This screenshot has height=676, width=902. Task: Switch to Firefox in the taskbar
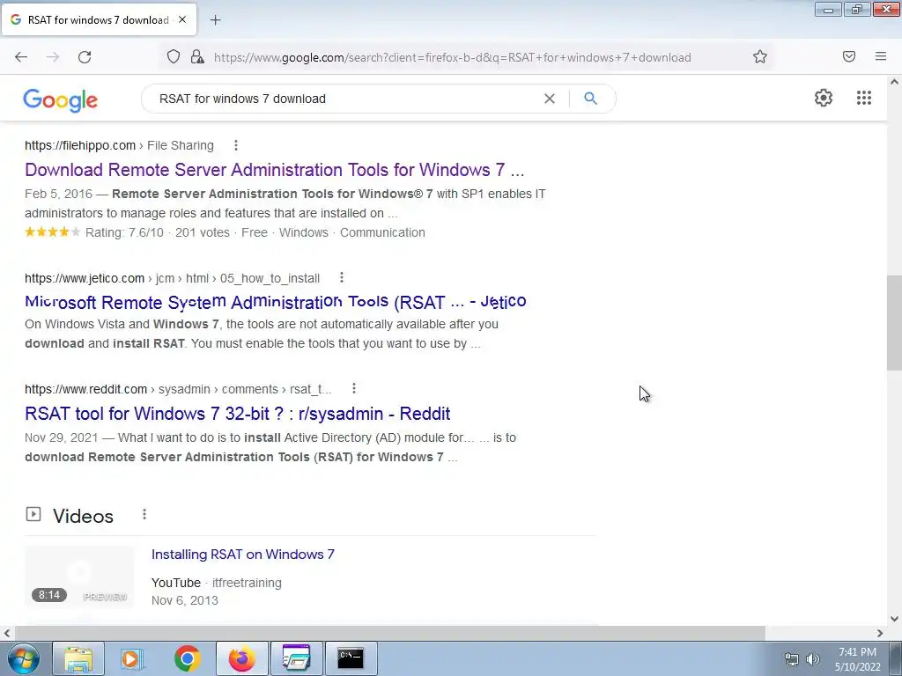[241, 658]
